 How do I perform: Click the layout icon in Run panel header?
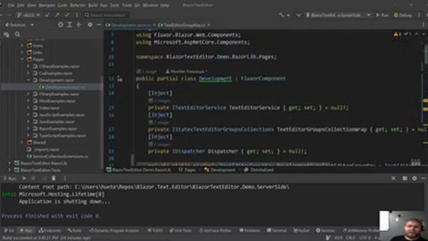pyautogui.click(x=405, y=179)
